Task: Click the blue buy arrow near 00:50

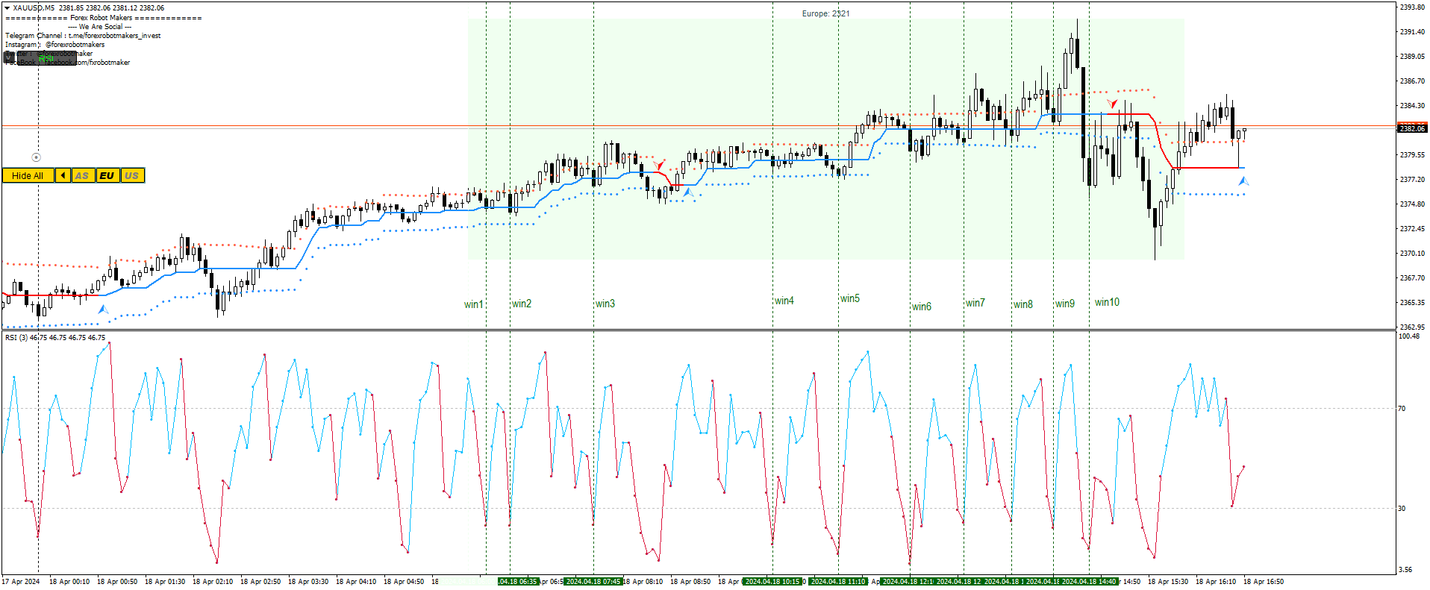Action: point(103,310)
